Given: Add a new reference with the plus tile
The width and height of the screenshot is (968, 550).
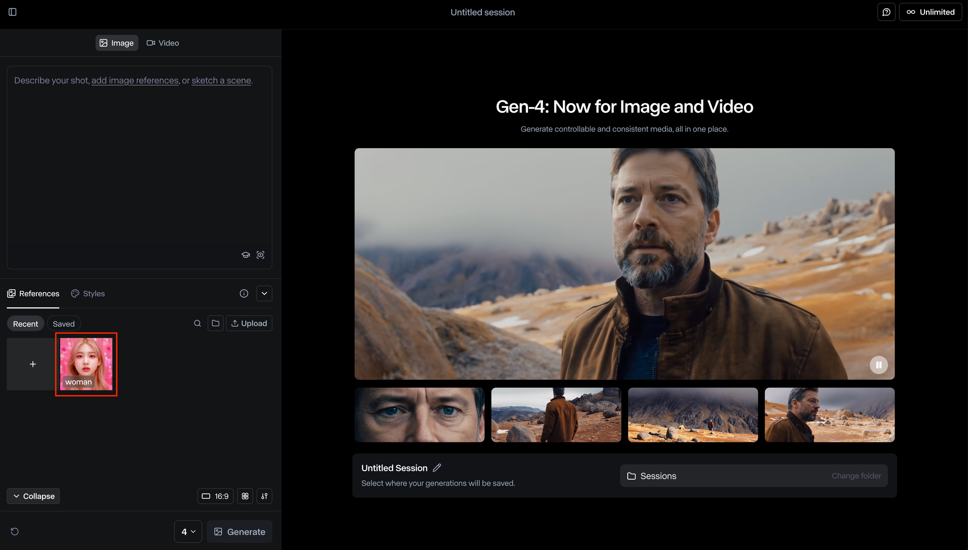Looking at the screenshot, I should pos(33,364).
